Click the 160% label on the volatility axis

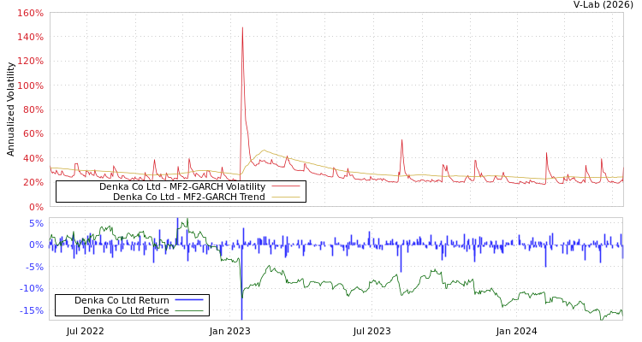pos(30,14)
